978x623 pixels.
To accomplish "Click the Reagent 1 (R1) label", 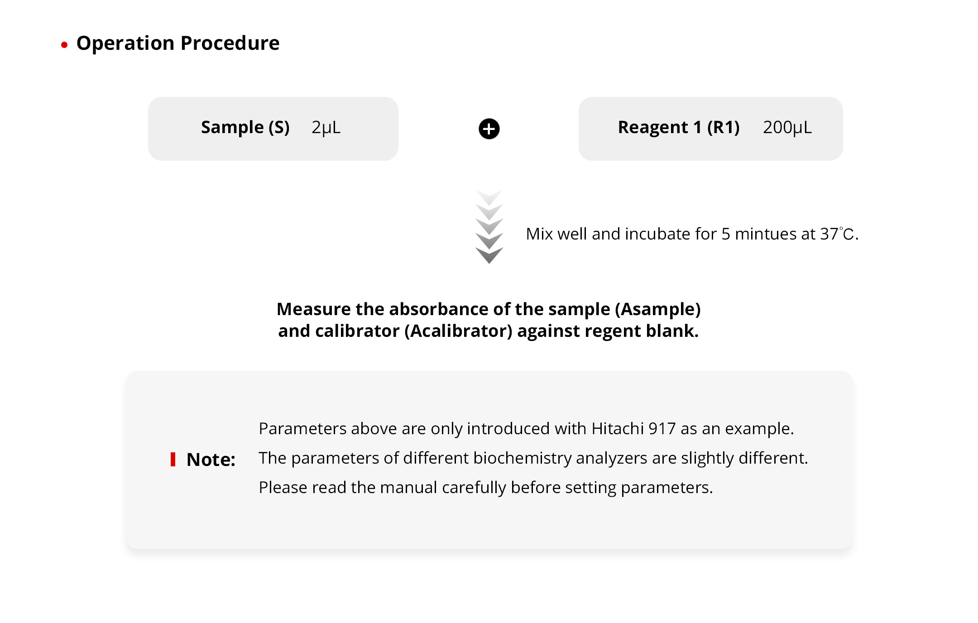I will pos(678,128).
